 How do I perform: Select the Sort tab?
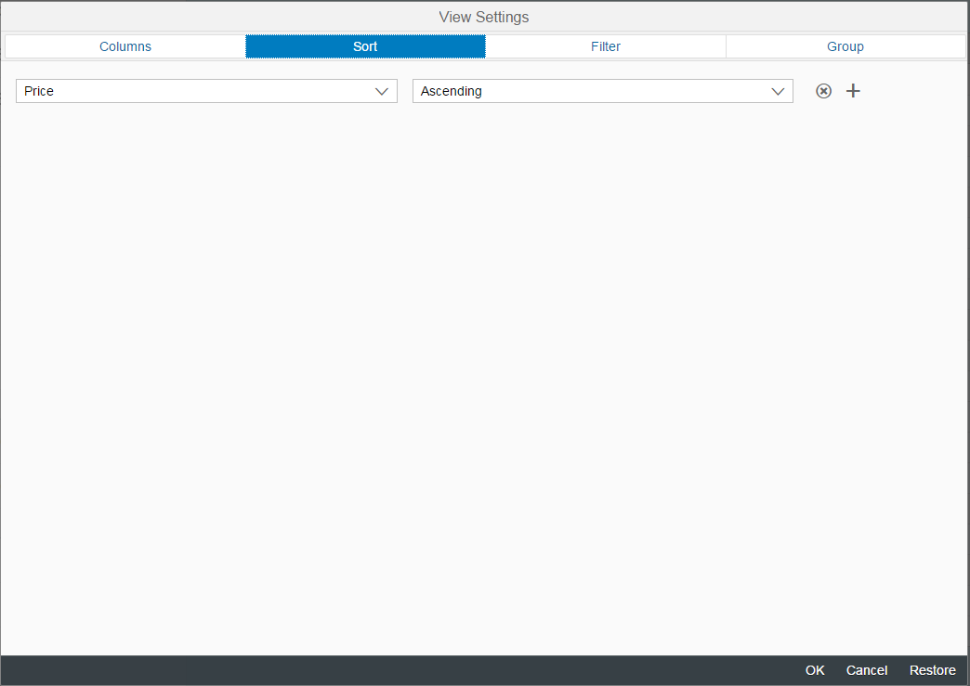tap(365, 46)
